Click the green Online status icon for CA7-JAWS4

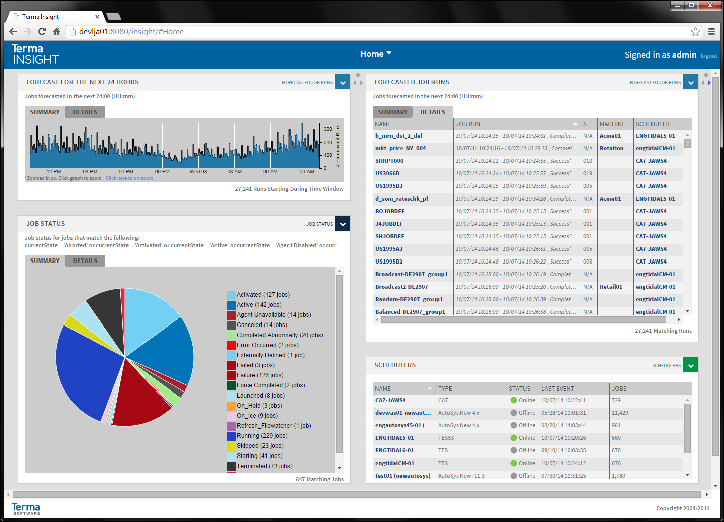click(514, 400)
